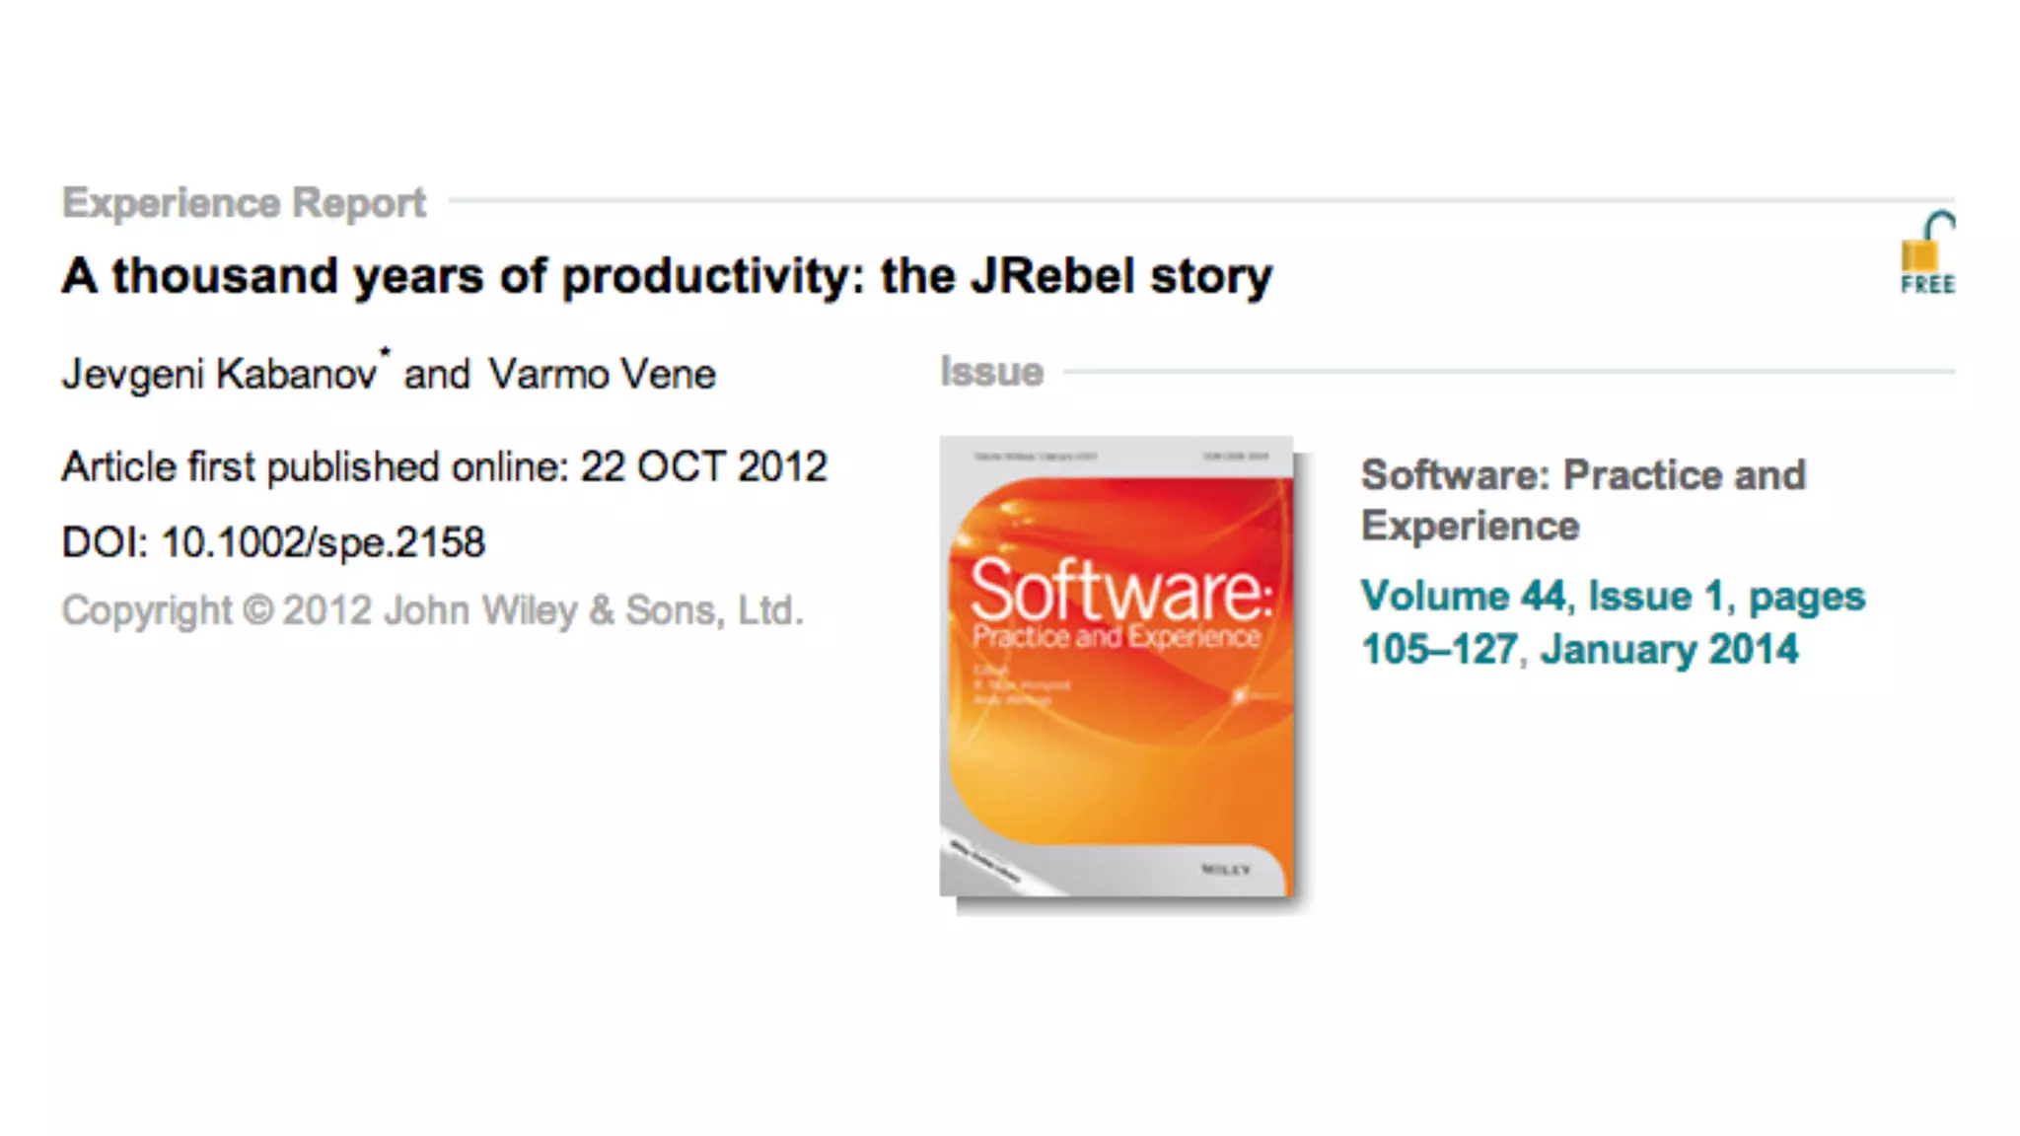The width and height of the screenshot is (2020, 1136).
Task: Click the DOI 10.1002/spe.2158 text
Action: (273, 542)
